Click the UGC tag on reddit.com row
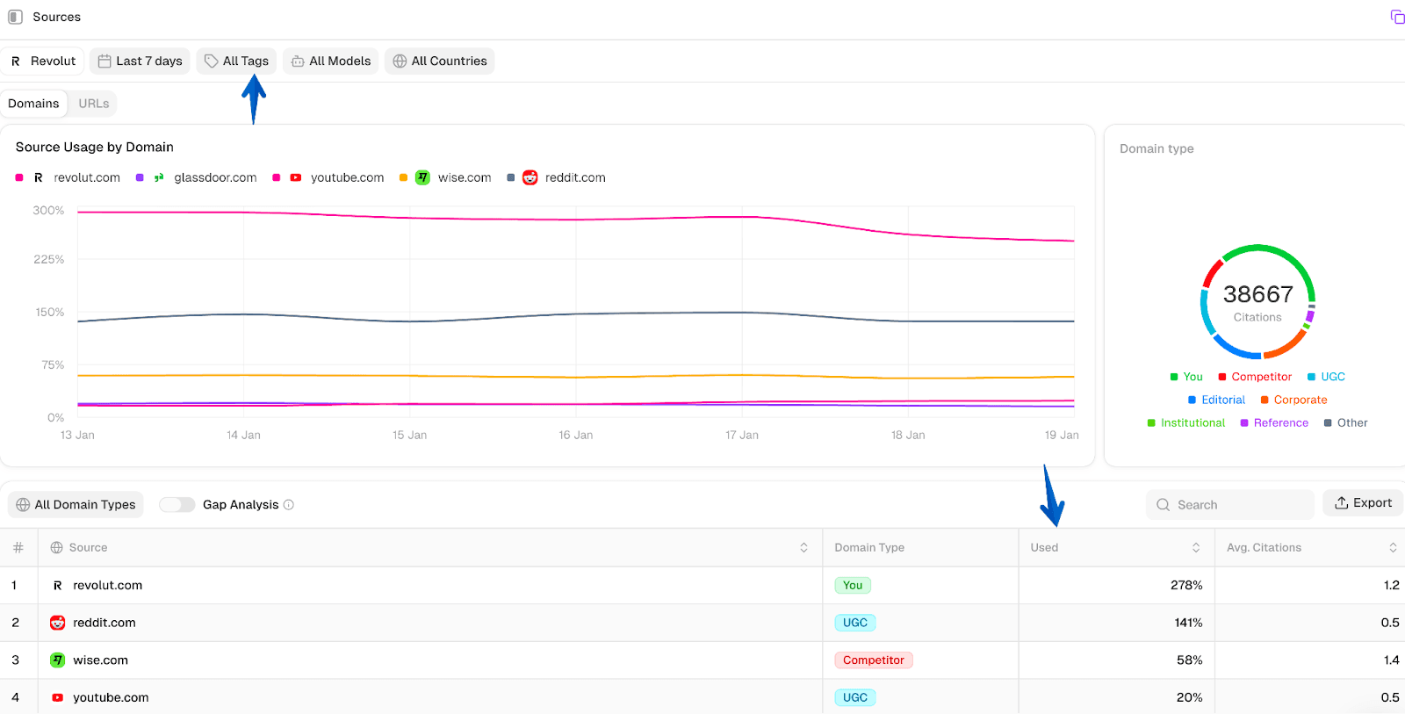The height and width of the screenshot is (714, 1405). coord(854,623)
